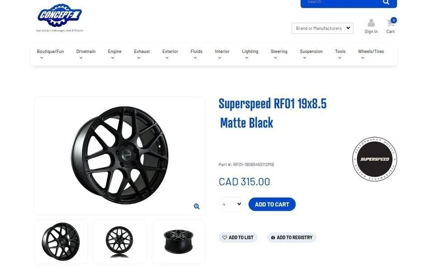Expand the Wheels/Tires menu chevron
Viewport: 434px width, 277px height.
point(363,58)
